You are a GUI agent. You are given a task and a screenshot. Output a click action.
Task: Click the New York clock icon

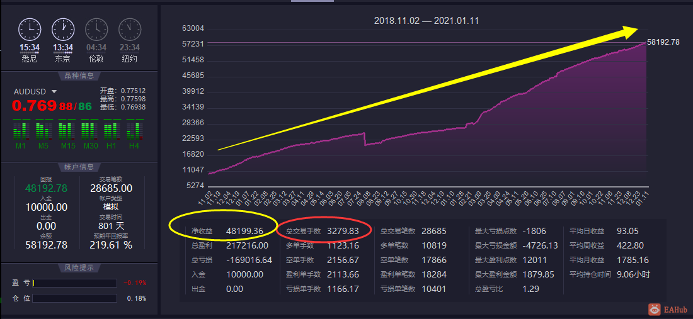coord(130,30)
